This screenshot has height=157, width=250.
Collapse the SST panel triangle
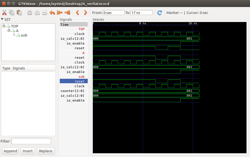pyautogui.click(x=2, y=19)
